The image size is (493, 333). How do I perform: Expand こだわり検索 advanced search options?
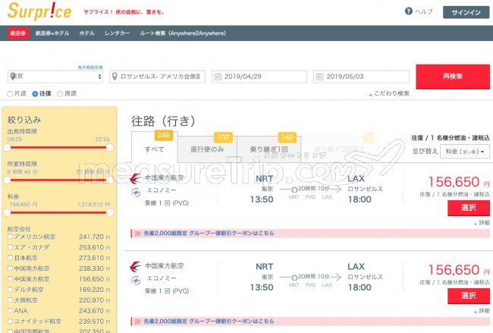pos(389,94)
